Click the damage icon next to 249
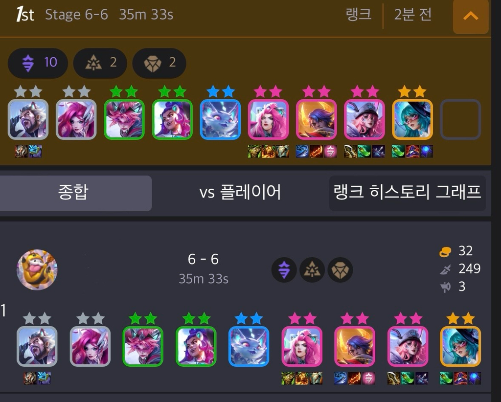Viewport: 501px width, 402px height. (445, 269)
